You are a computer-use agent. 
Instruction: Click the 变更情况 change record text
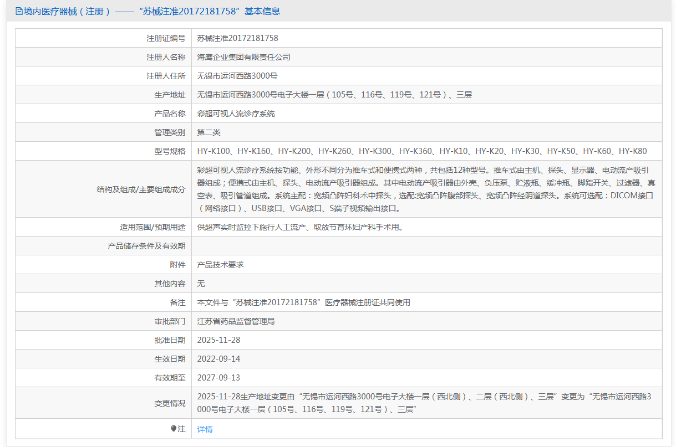426,403
